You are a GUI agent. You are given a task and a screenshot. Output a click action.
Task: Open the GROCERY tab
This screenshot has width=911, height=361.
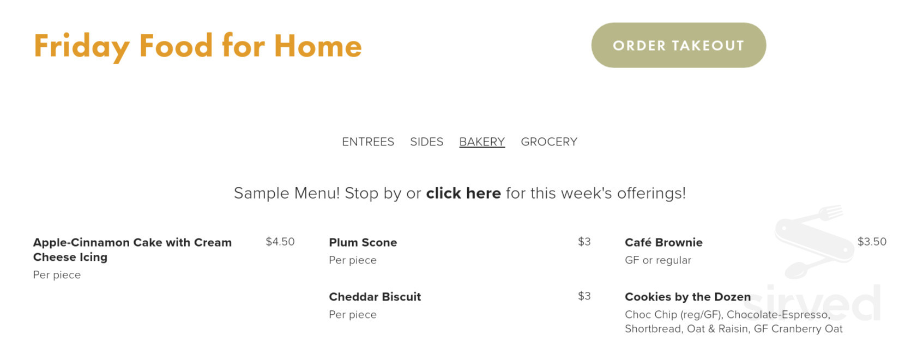(548, 142)
